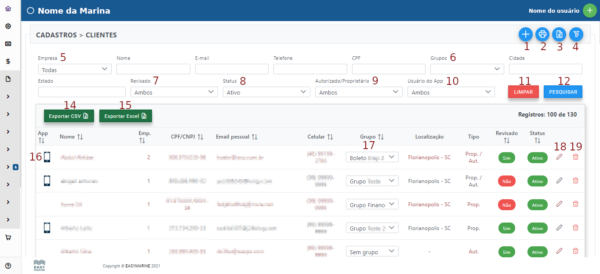600x274 pixels.
Task: Click the help question mark icon
Action: tap(8, 265)
